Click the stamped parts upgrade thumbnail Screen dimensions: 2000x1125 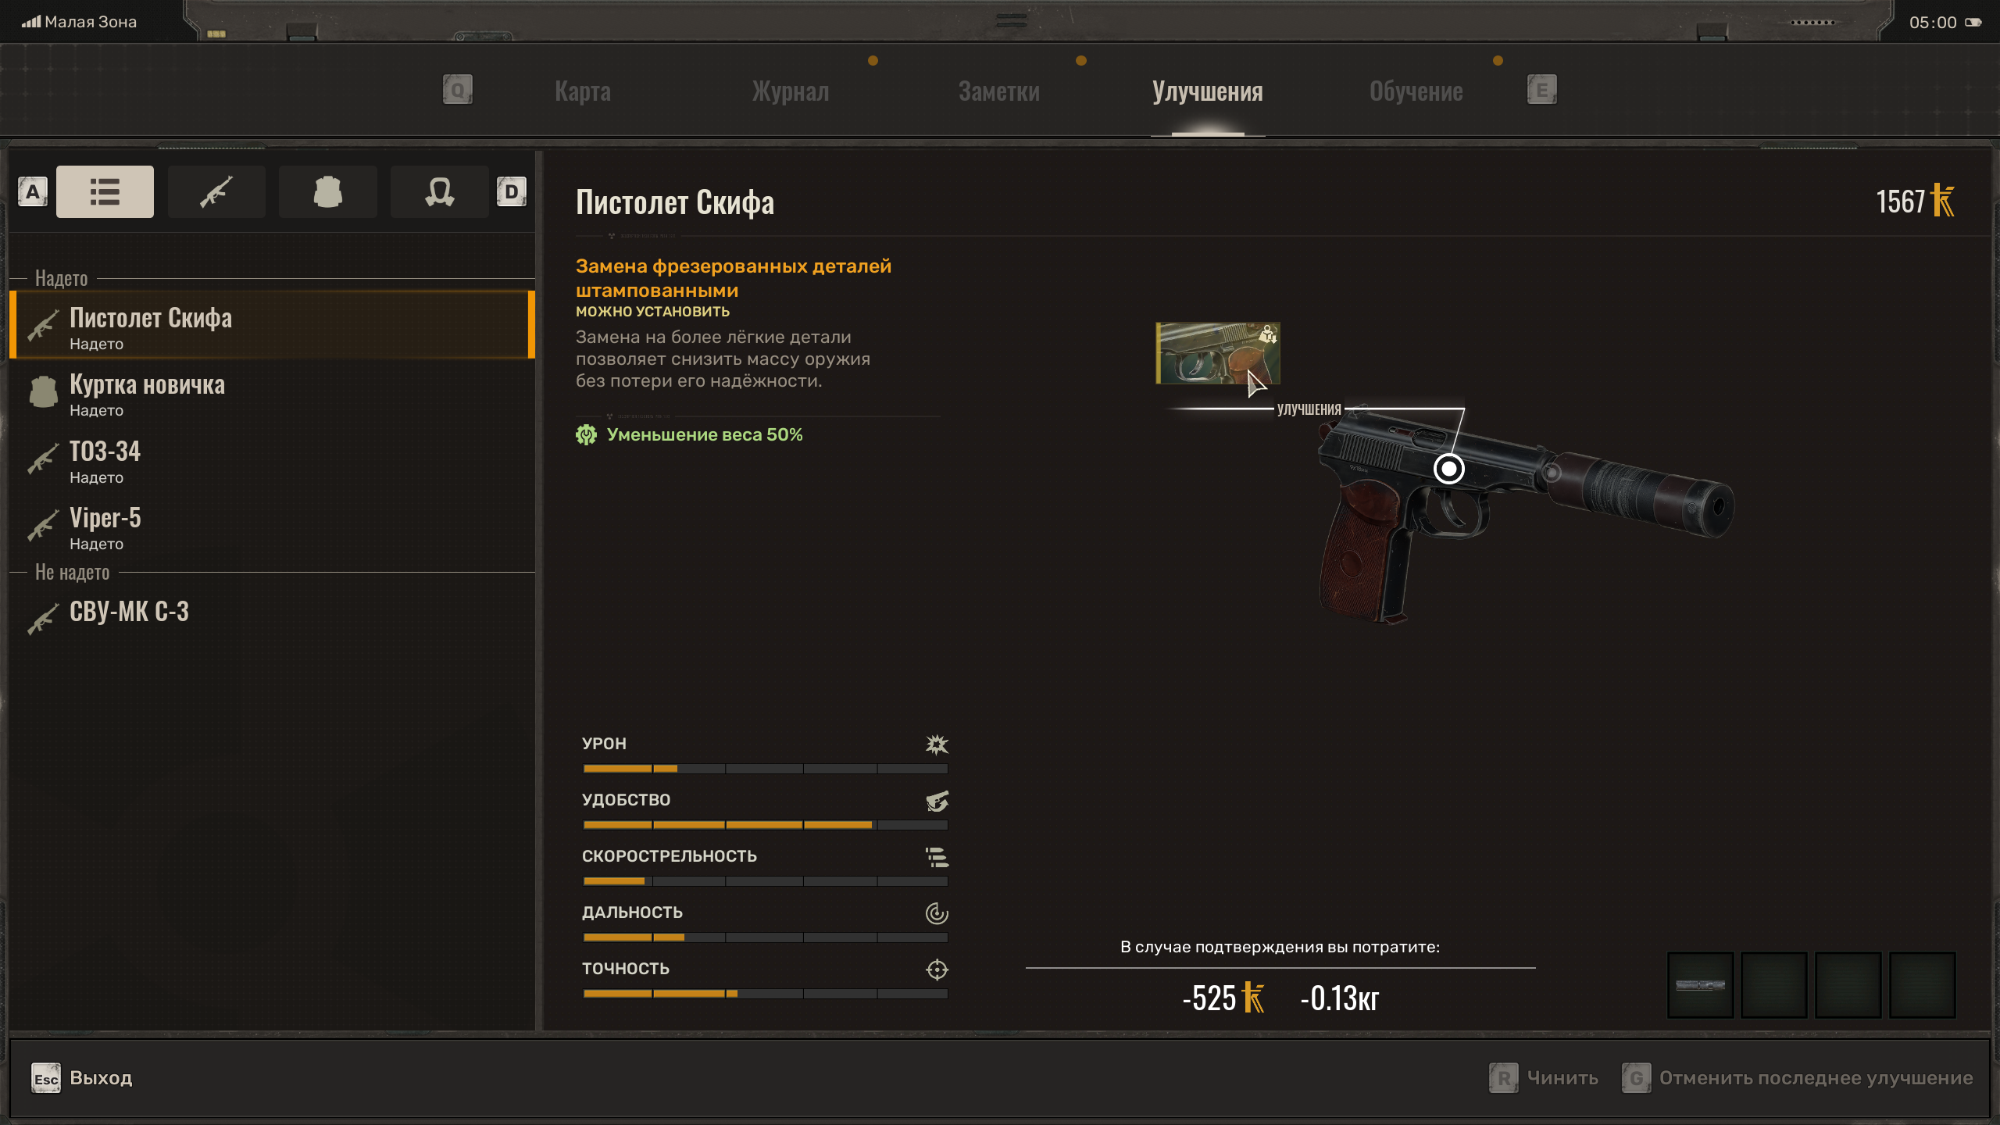[1218, 353]
